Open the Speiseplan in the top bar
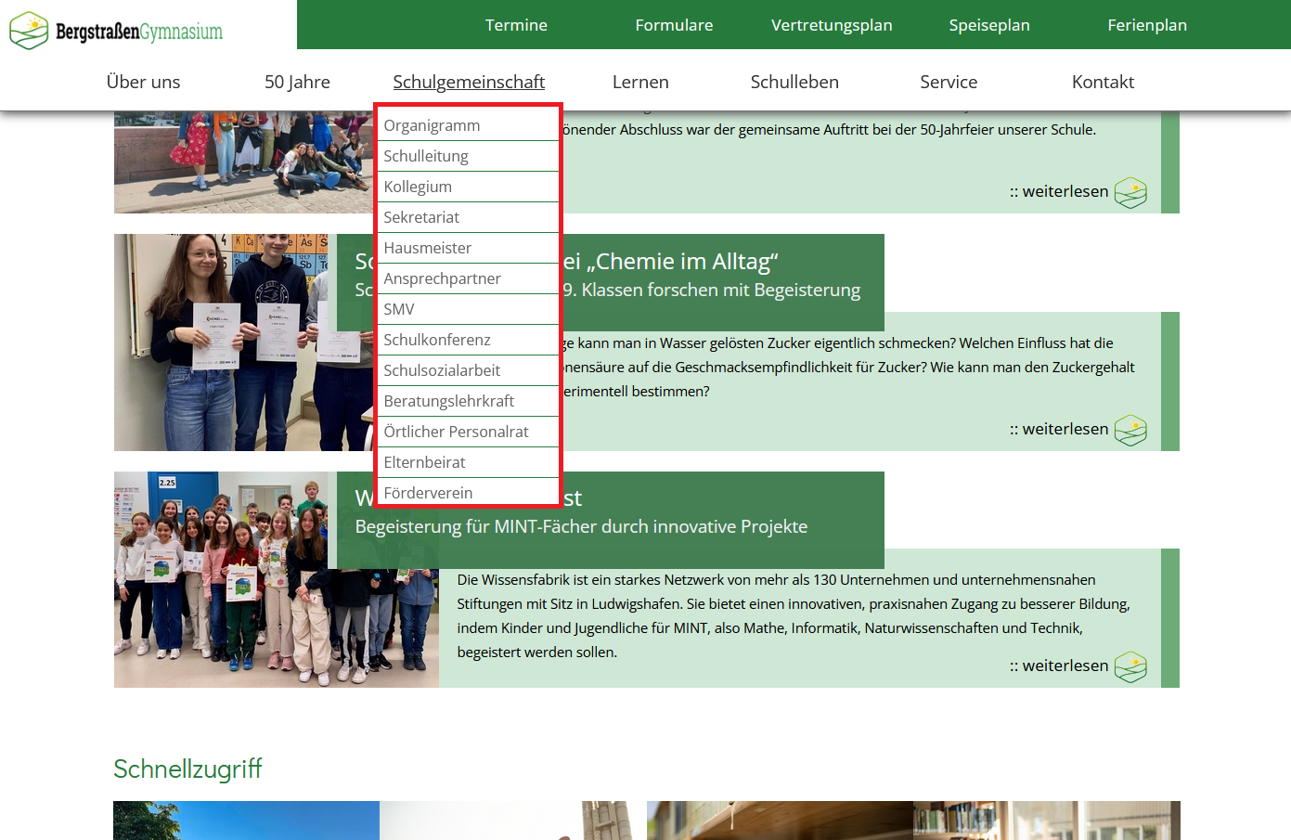The image size is (1291, 840). coord(989,25)
